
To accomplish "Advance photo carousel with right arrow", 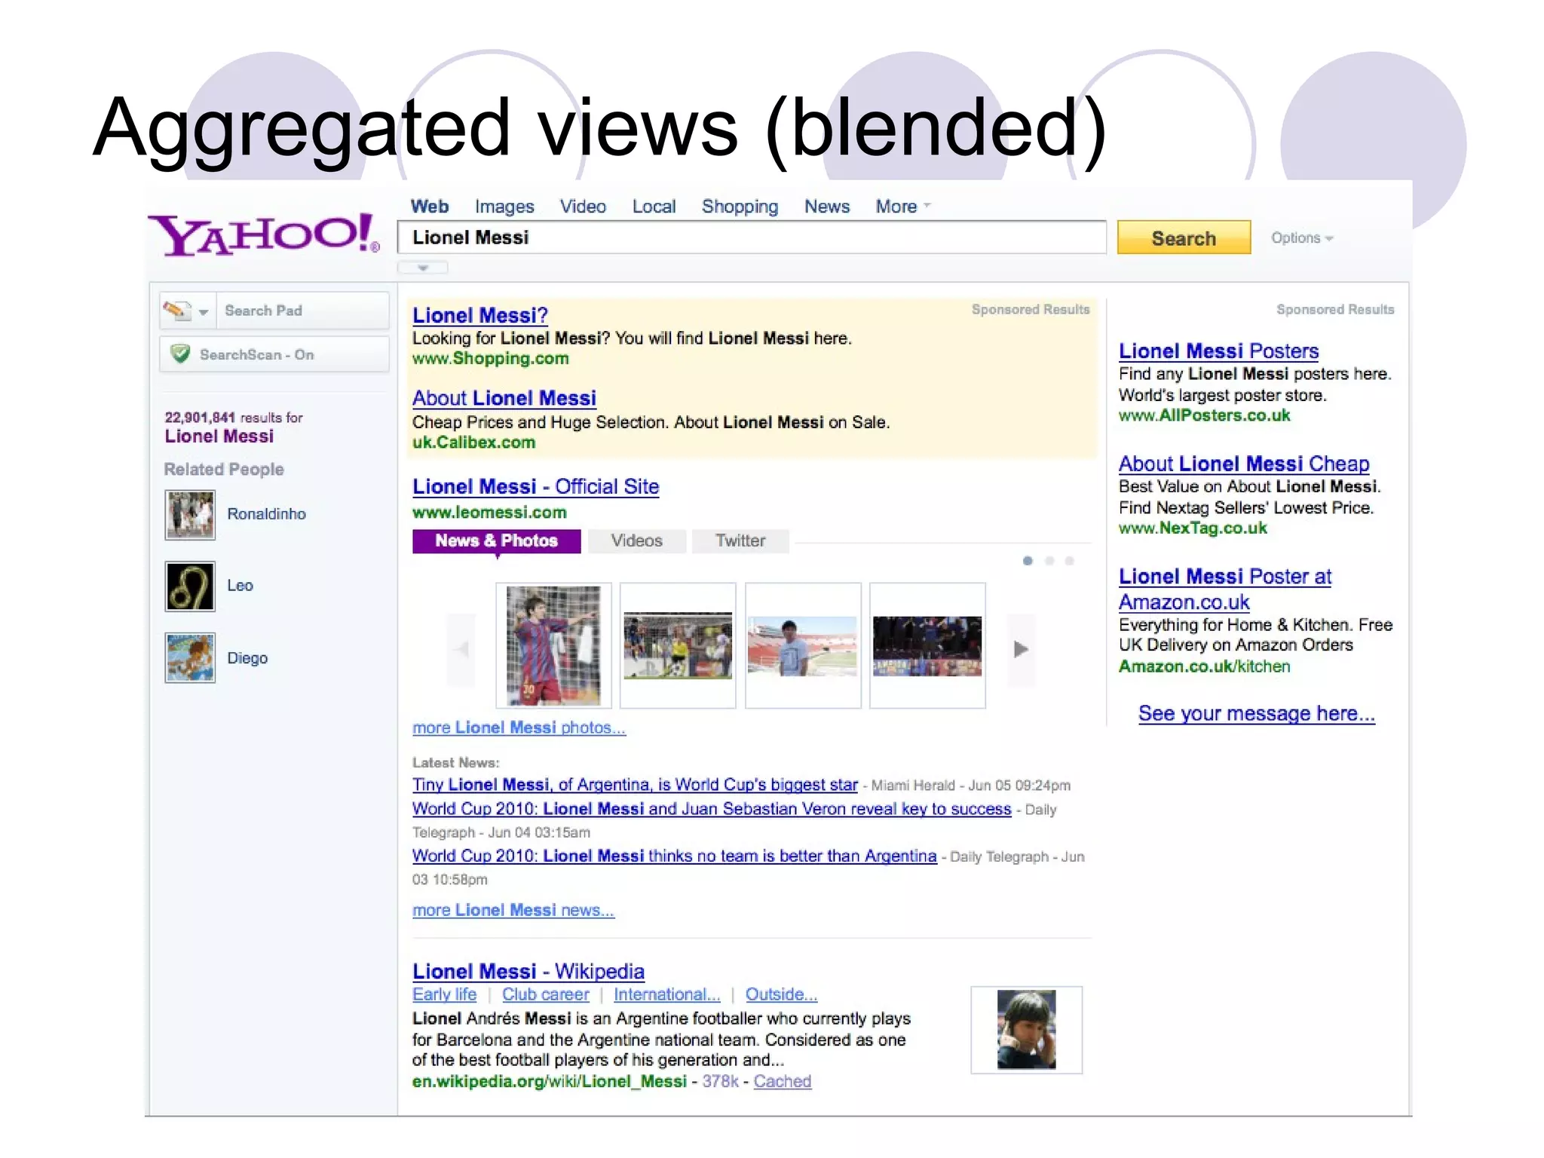I will tap(1021, 649).
